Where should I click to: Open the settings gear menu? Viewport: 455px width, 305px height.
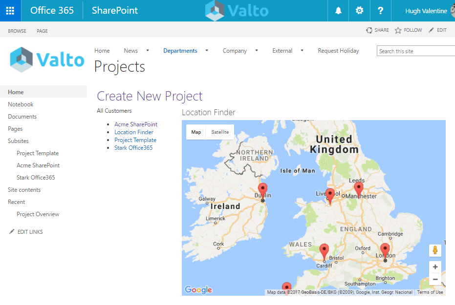pos(359,10)
